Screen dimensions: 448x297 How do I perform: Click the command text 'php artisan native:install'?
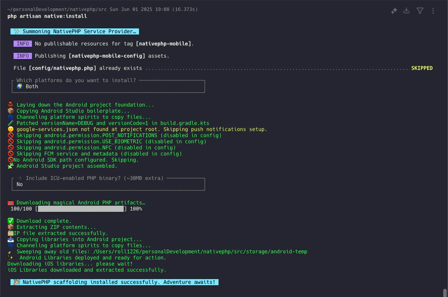point(47,16)
